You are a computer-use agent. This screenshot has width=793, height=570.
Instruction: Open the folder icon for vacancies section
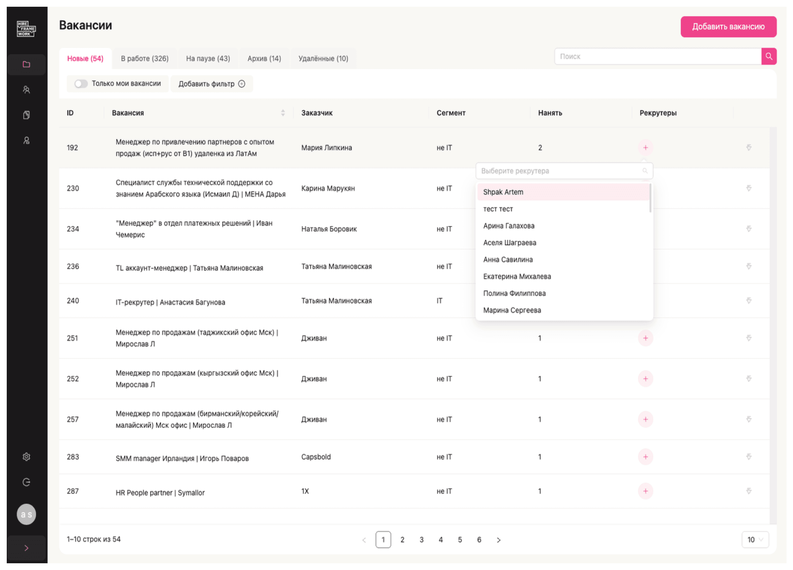click(26, 64)
